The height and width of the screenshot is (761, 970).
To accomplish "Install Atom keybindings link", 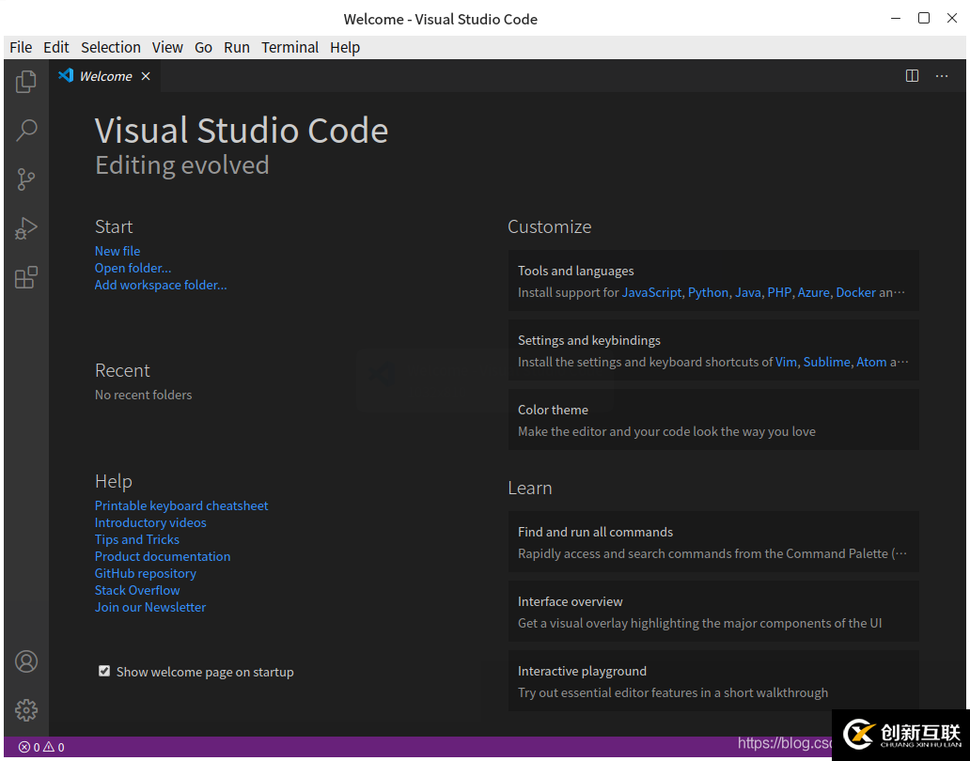I will (x=871, y=363).
